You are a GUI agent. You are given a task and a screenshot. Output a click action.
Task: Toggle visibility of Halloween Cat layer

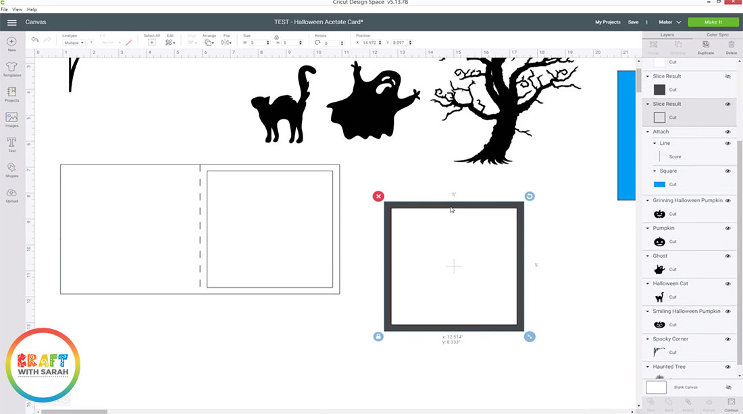727,284
